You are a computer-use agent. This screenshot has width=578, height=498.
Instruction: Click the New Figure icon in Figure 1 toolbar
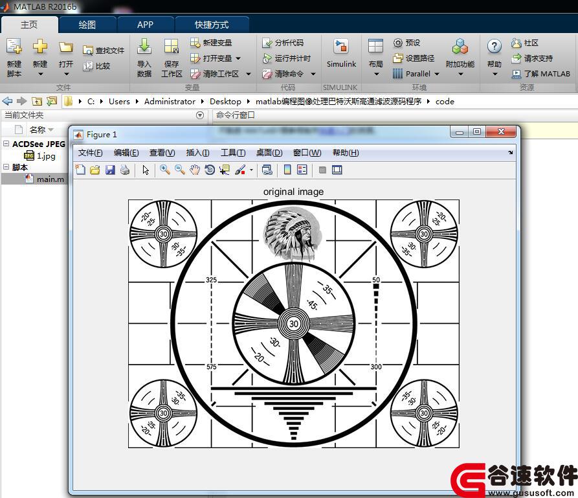(80, 170)
